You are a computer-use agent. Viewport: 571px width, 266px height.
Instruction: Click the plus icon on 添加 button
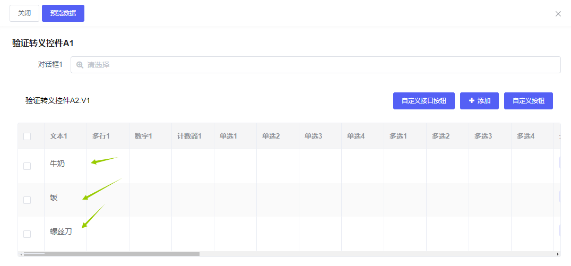click(x=472, y=100)
